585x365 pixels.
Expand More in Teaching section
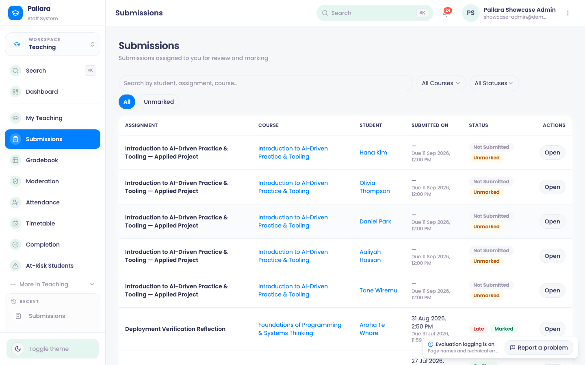(52, 284)
